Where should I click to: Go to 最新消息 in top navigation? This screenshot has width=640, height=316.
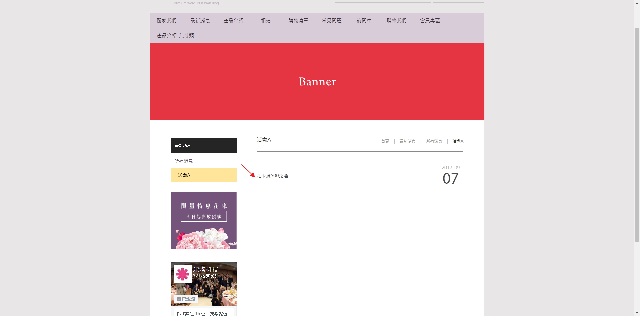click(x=200, y=21)
